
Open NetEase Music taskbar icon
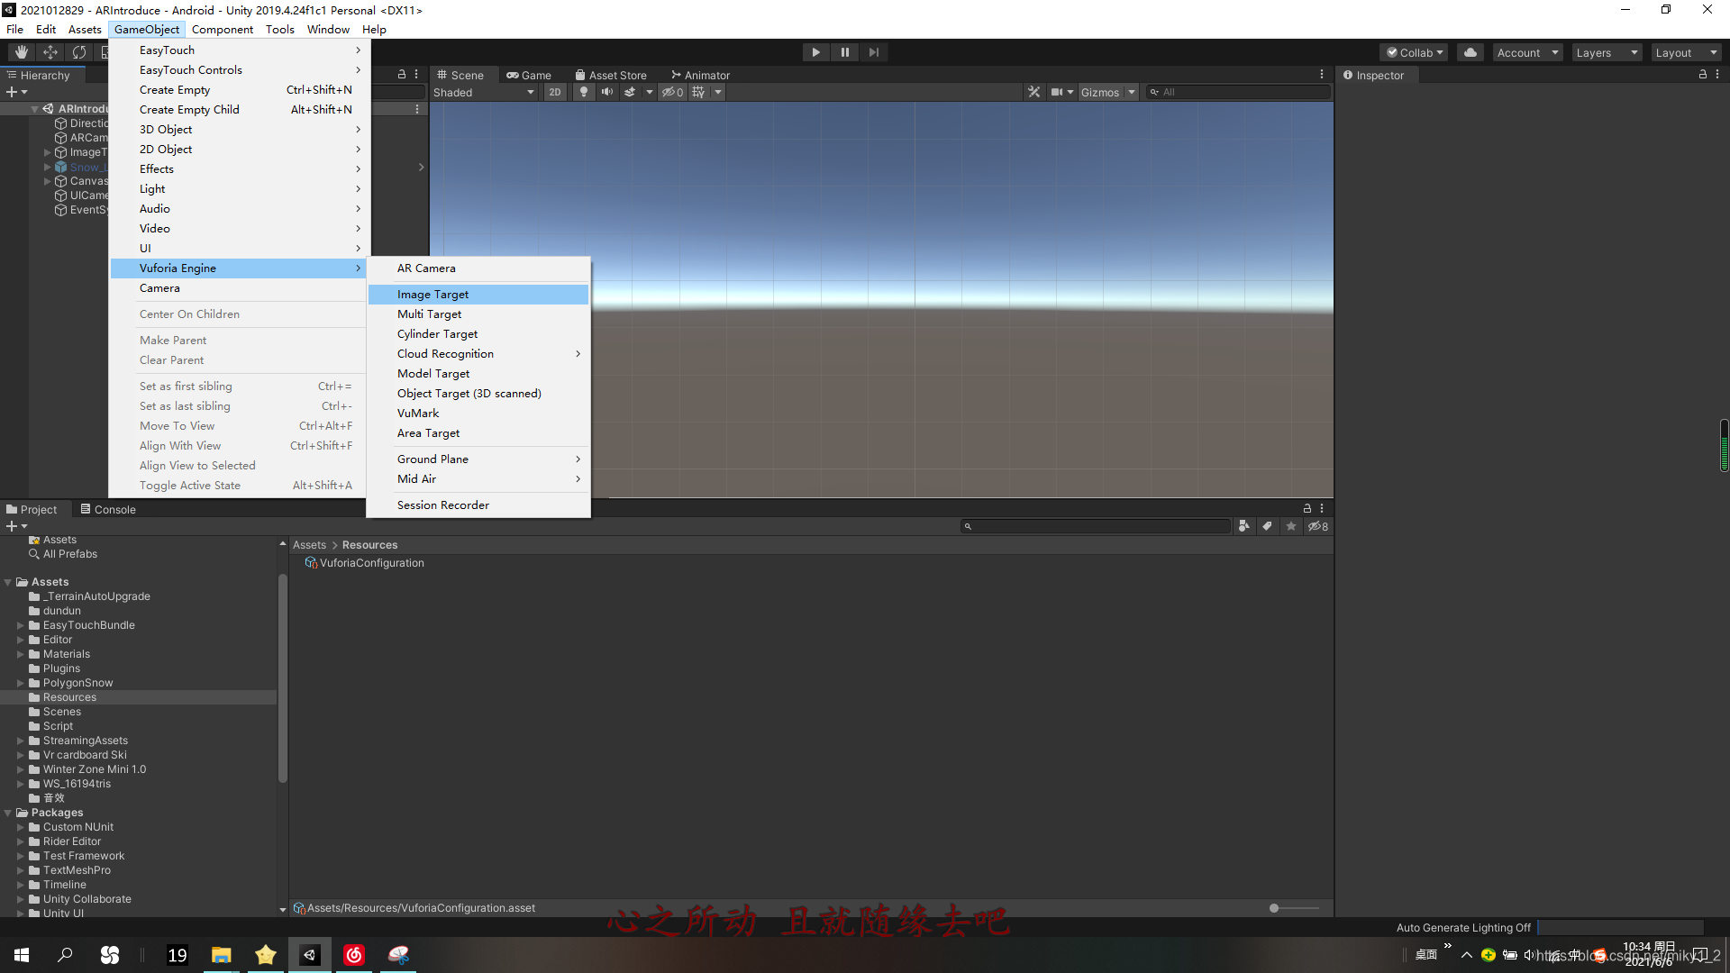[354, 955]
